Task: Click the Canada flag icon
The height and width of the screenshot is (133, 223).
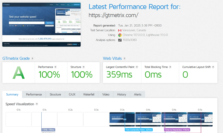Action: point(120,30)
